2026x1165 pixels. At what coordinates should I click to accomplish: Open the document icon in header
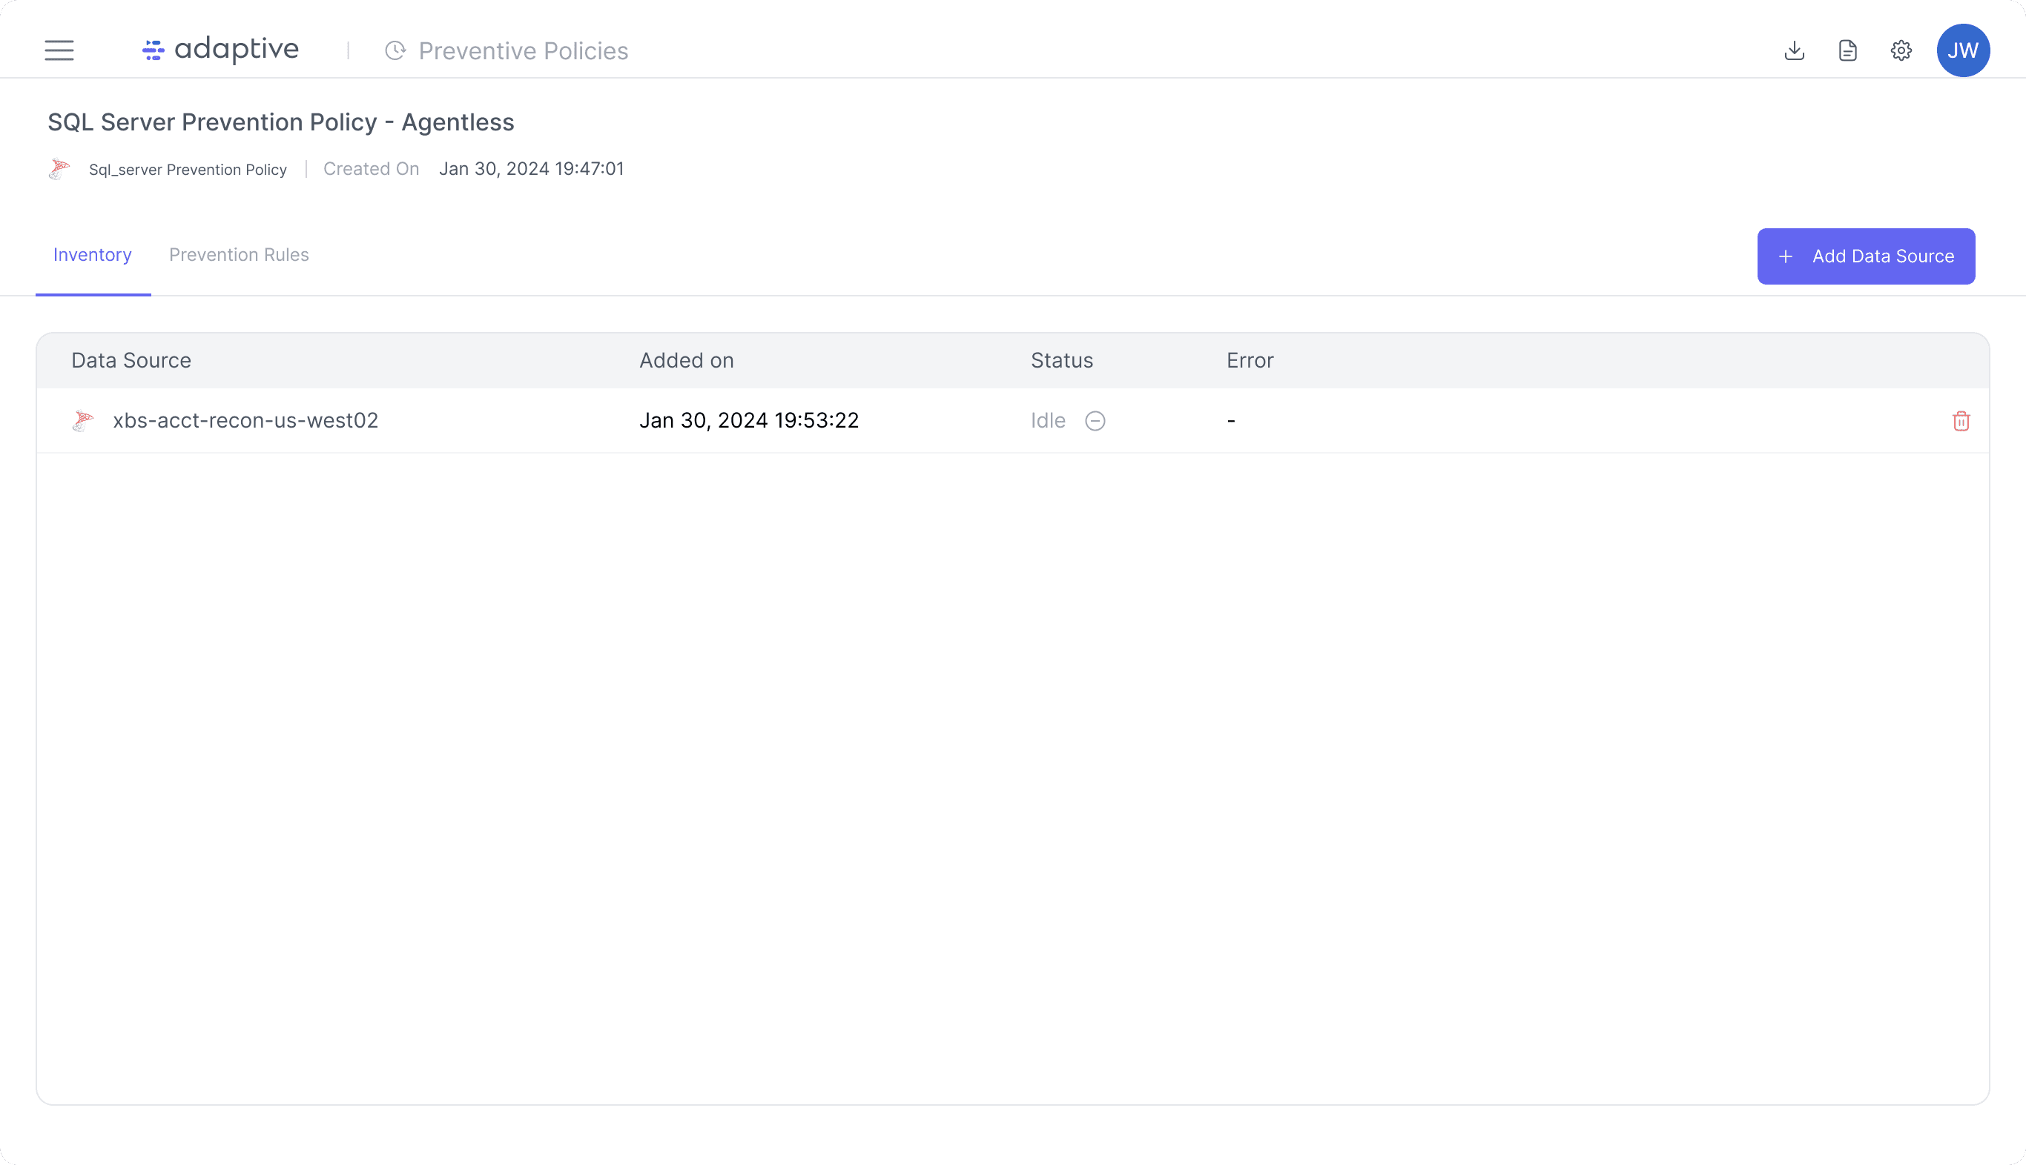(1847, 50)
